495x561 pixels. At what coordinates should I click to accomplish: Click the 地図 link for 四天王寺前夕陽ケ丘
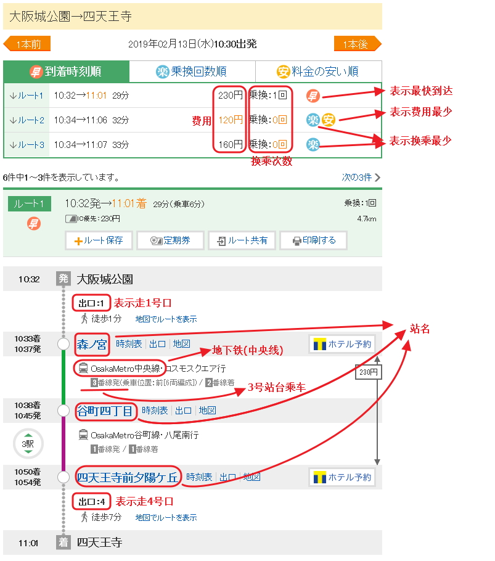(252, 477)
